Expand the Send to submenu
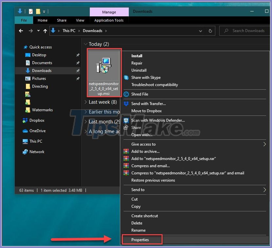This screenshot has height=248, width=272. coord(195,190)
